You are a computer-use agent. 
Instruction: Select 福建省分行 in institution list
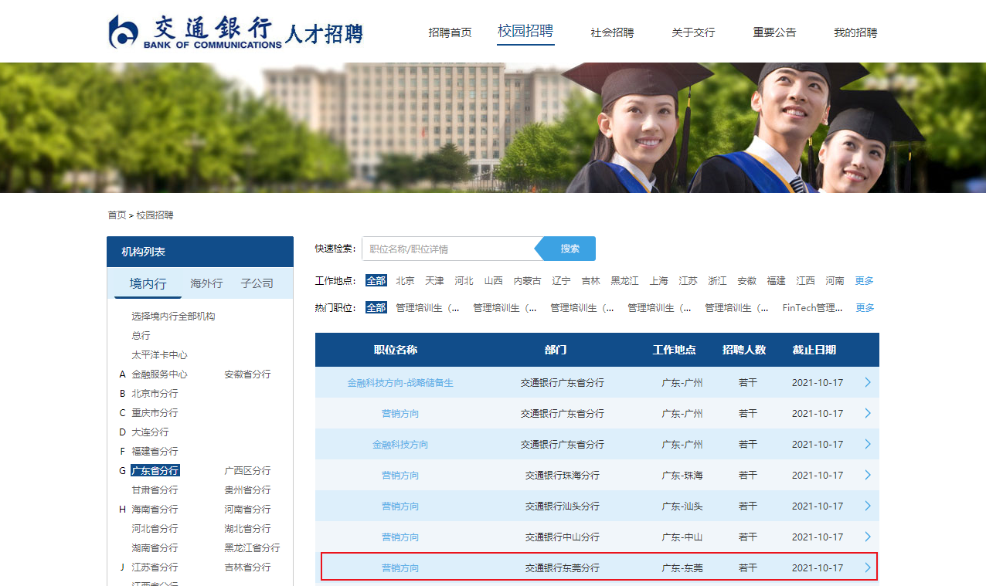tap(155, 452)
